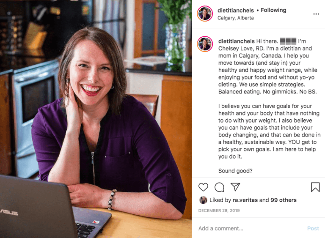
Task: Toggle the Following status button
Action: click(x=273, y=10)
